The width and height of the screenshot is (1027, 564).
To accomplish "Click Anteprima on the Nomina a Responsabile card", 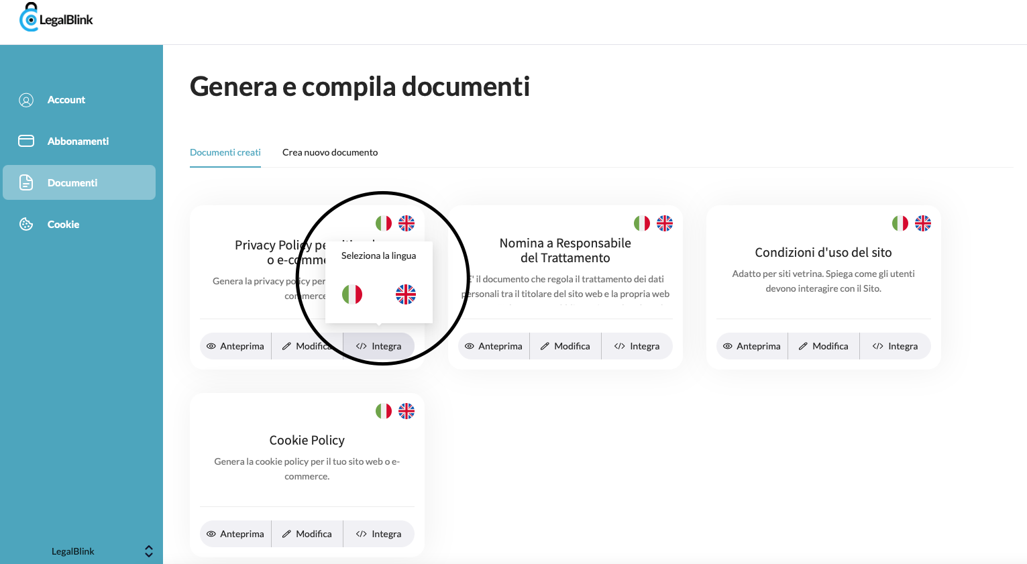I will pyautogui.click(x=493, y=345).
